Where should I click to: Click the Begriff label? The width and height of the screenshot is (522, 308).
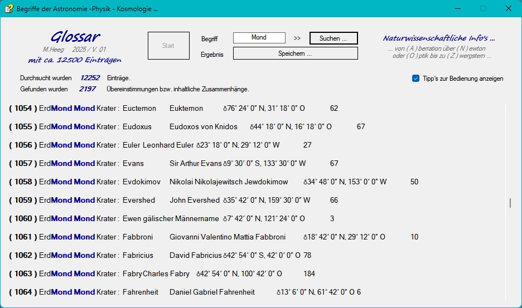[x=209, y=39]
